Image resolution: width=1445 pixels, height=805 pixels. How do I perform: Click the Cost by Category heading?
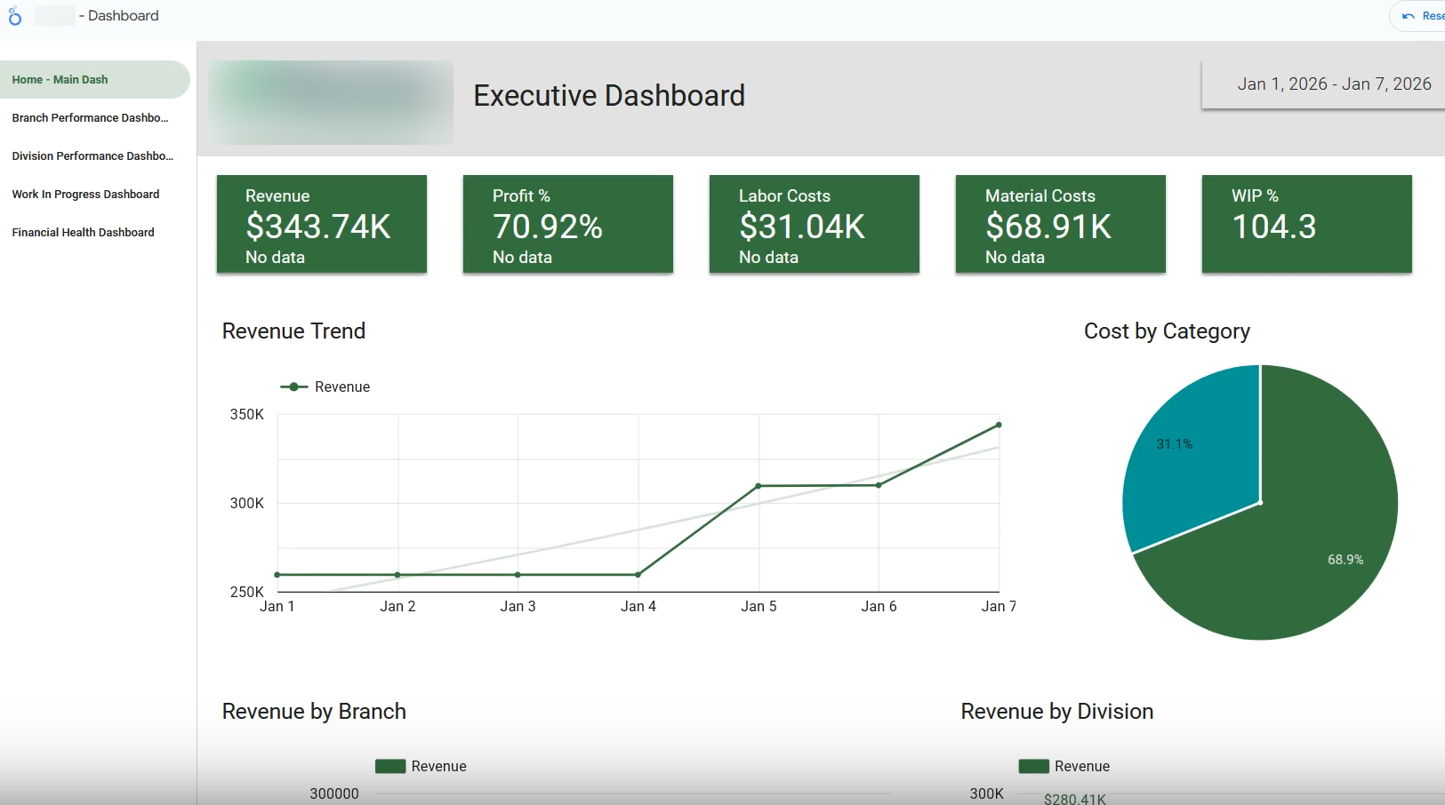[x=1167, y=331]
